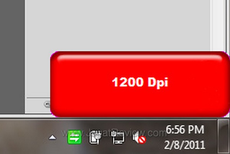Click the horizontal divider line in panel

(38, 98)
